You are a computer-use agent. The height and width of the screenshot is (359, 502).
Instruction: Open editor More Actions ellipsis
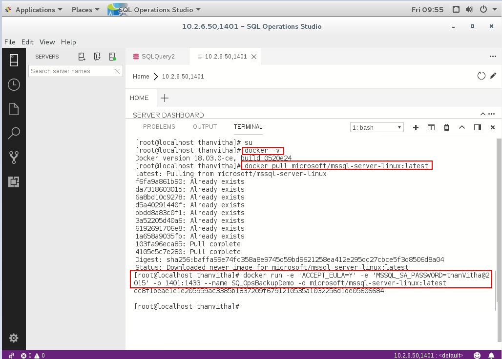(x=493, y=57)
